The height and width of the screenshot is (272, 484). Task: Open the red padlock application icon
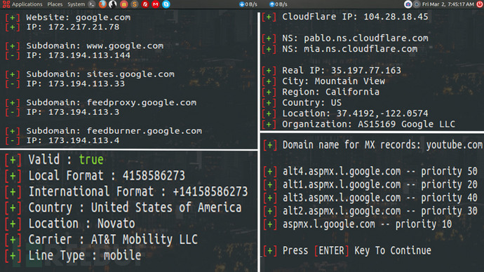[123, 4]
